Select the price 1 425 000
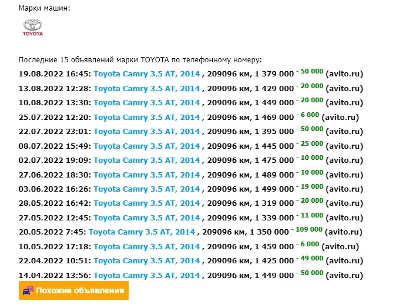 pos(274,261)
